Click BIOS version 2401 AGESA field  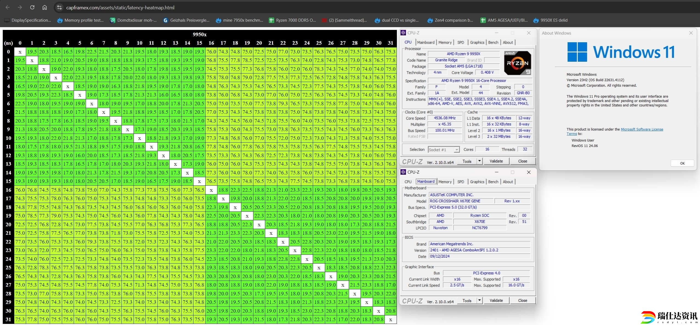[479, 250]
